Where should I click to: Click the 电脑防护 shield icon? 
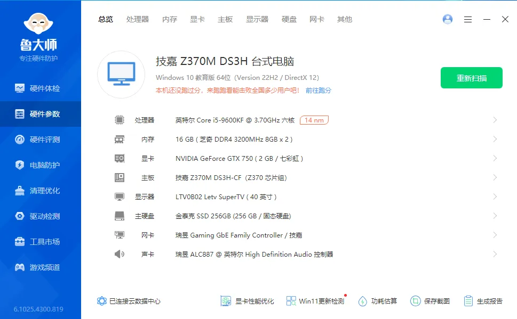tap(19, 165)
